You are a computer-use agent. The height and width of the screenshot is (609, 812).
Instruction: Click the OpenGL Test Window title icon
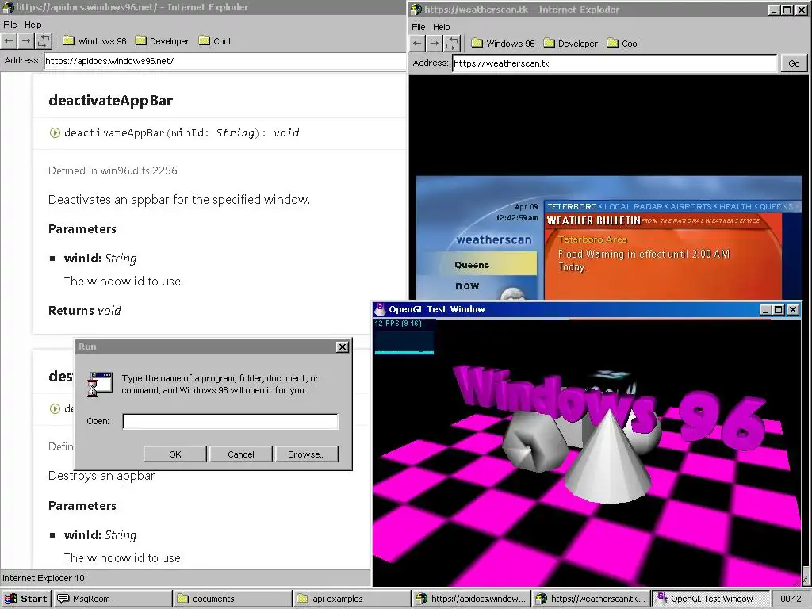point(380,309)
